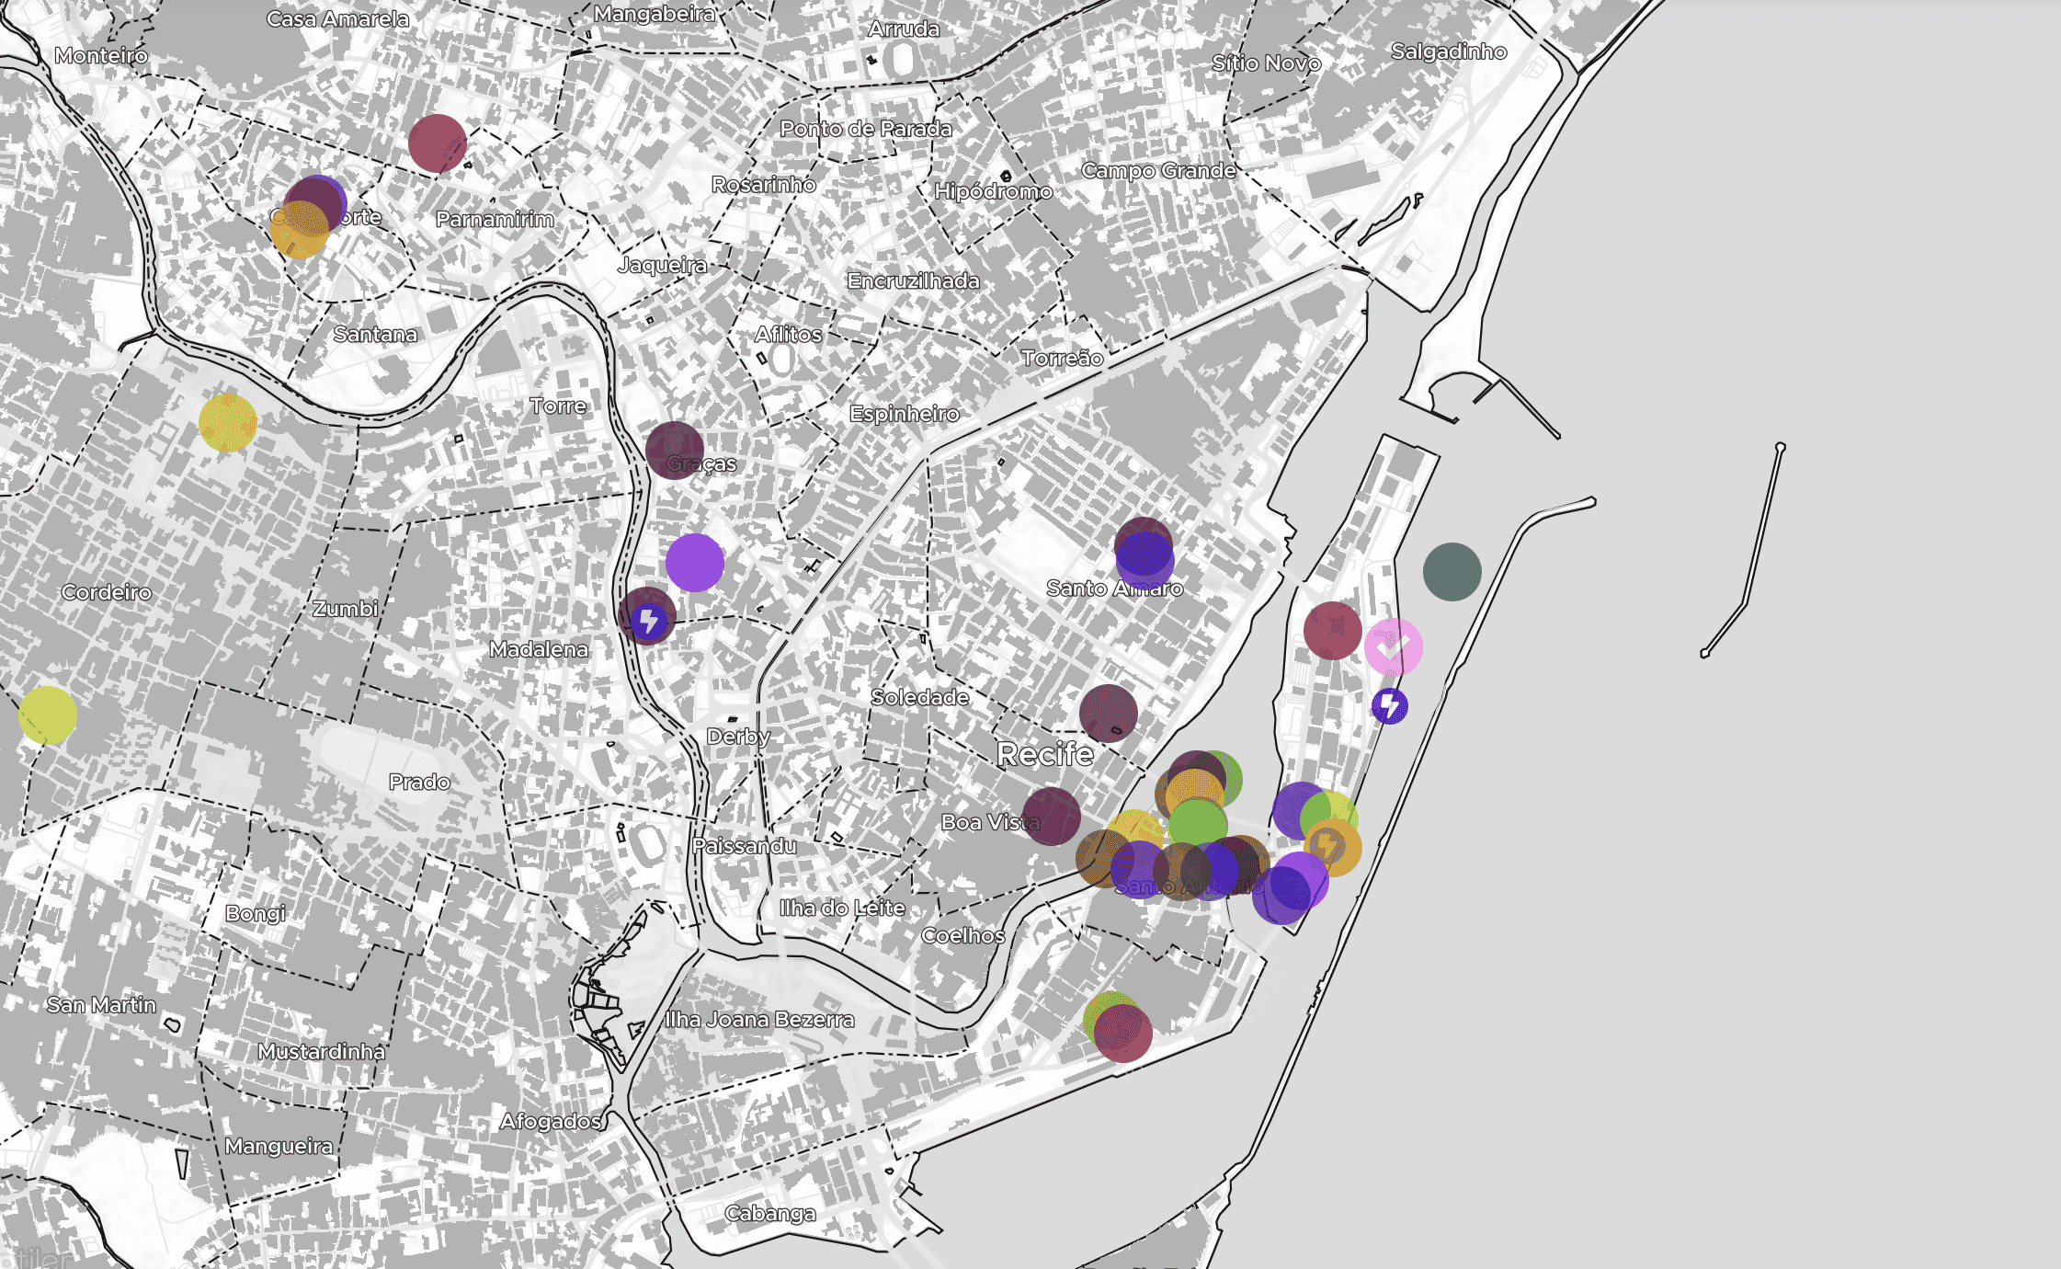The height and width of the screenshot is (1269, 2061).
Task: Click the blue-purple marker above Santo Amaro
Action: [x=1145, y=561]
